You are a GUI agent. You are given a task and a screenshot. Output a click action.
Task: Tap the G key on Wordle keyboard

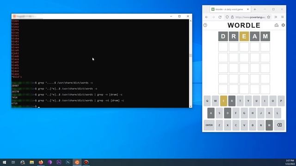pos(244,113)
